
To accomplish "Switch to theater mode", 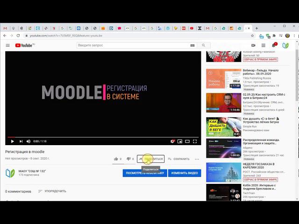I will (187, 141).
